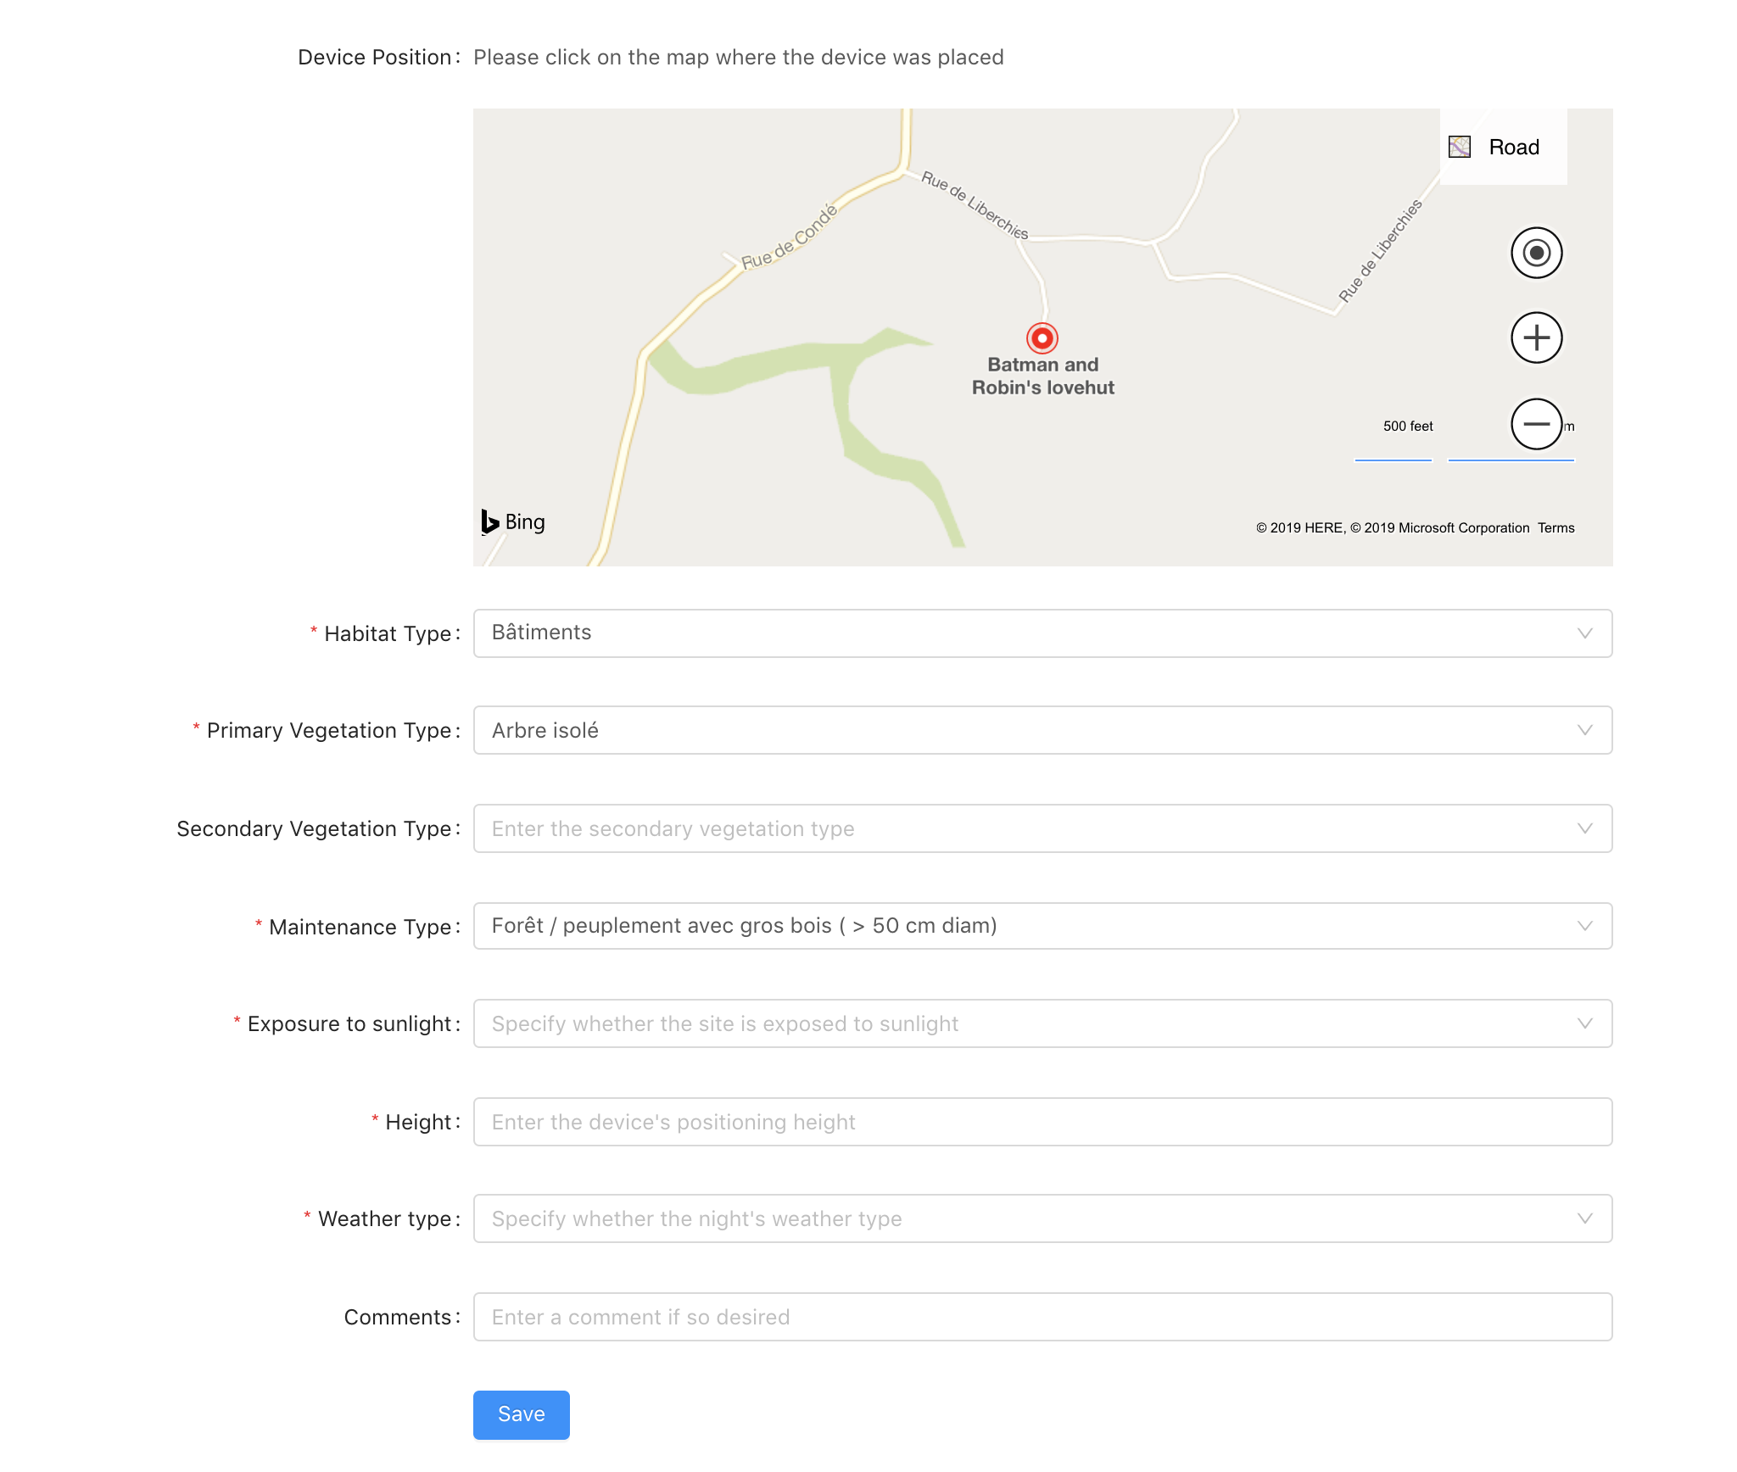Open the Terms link on map

click(x=1555, y=528)
